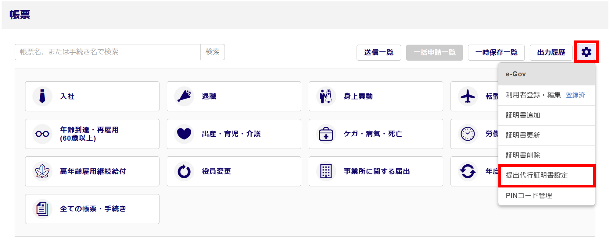Screen dimensions: 610x245
Task: Click the wedding couple icon for 身上異動
Action: click(326, 96)
